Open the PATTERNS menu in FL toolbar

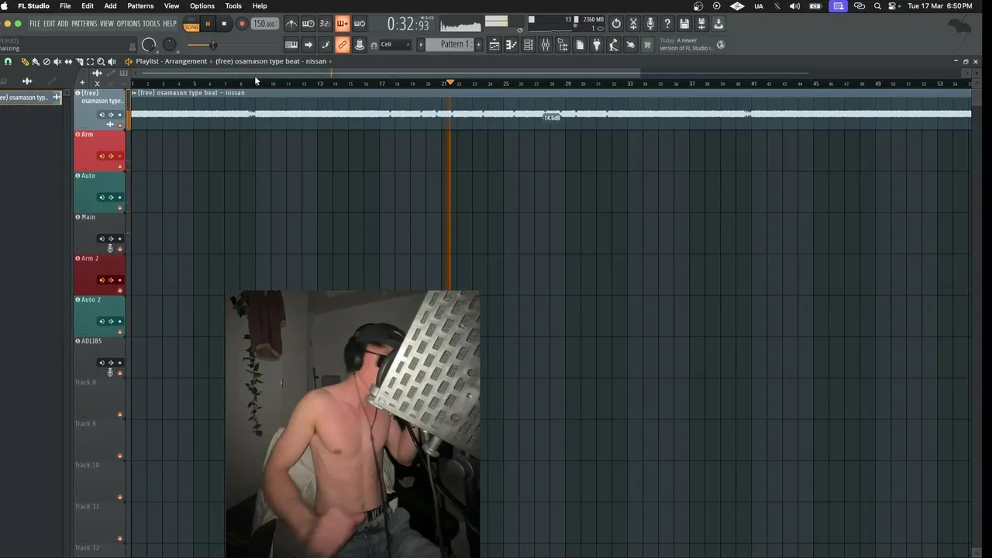84,24
